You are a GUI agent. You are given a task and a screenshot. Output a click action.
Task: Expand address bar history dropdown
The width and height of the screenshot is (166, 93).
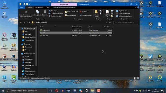(106, 22)
